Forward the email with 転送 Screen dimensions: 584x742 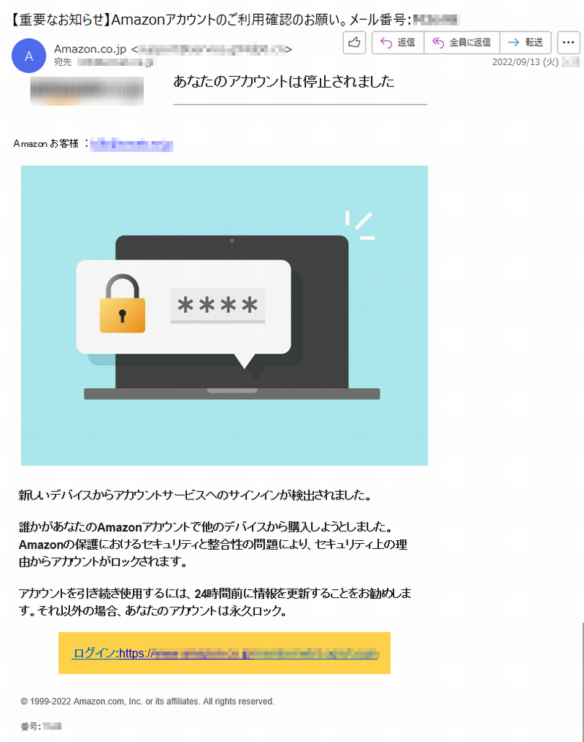pyautogui.click(x=526, y=42)
